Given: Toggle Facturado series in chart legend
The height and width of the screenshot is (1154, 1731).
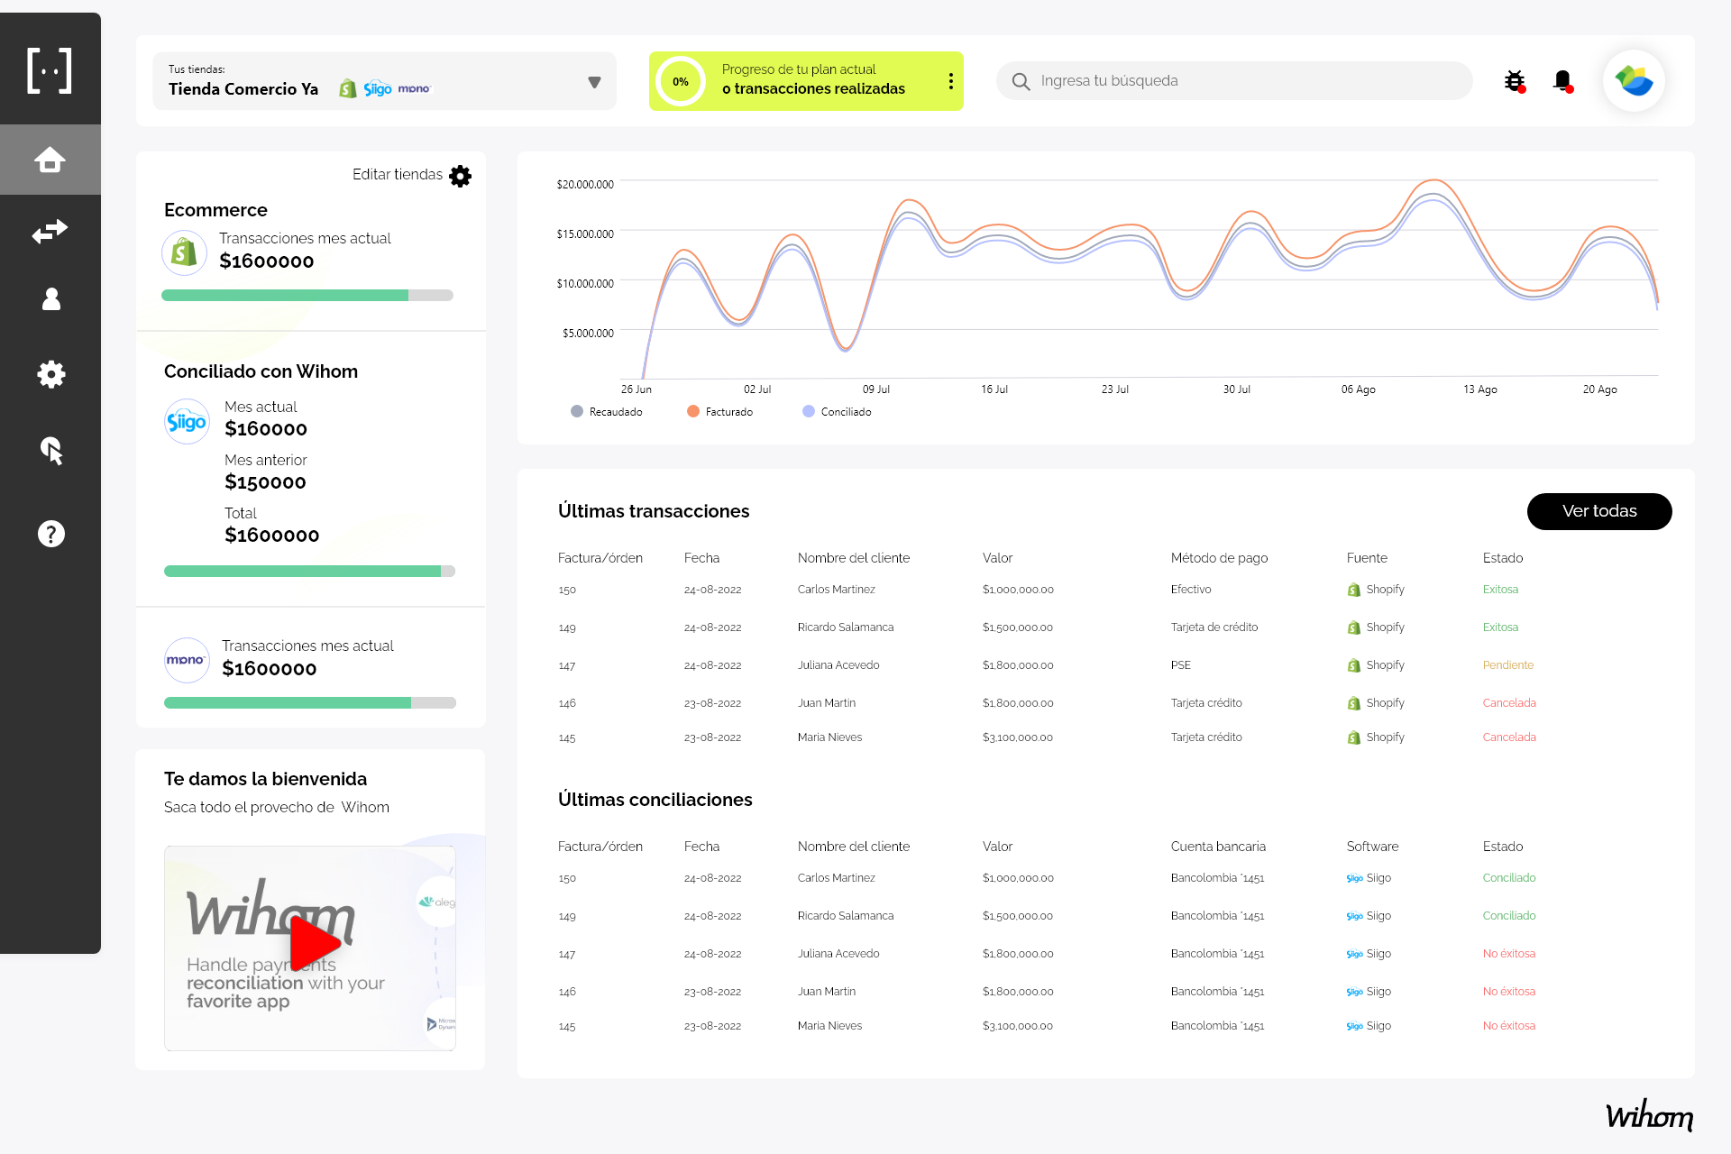Looking at the screenshot, I should coord(719,412).
